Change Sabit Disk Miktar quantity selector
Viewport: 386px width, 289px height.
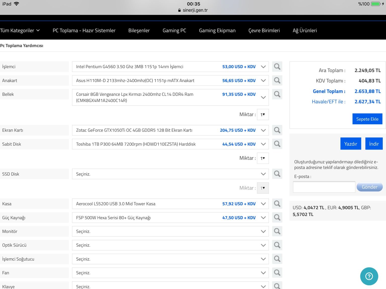[263, 158]
